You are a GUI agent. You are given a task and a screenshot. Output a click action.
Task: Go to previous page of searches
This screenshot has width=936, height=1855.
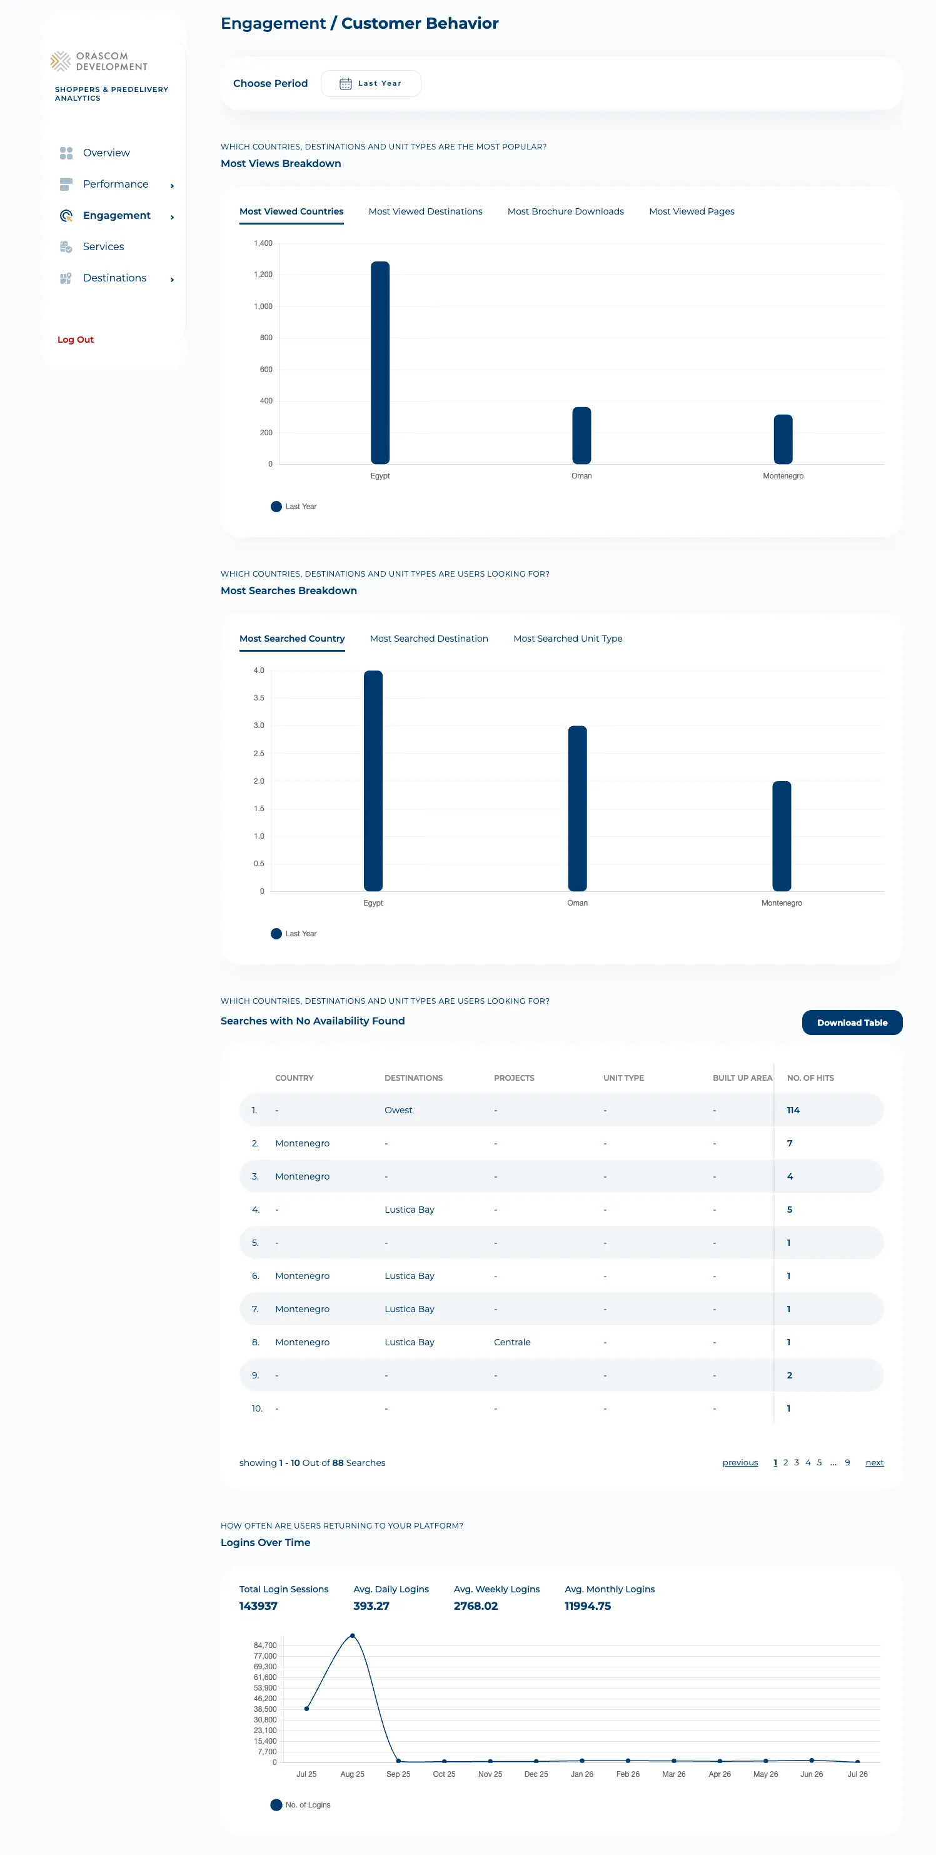tap(740, 1462)
